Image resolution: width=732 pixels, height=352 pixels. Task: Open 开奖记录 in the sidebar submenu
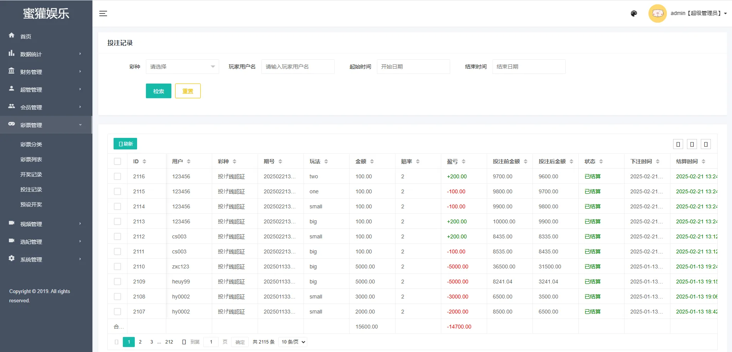[31, 174]
